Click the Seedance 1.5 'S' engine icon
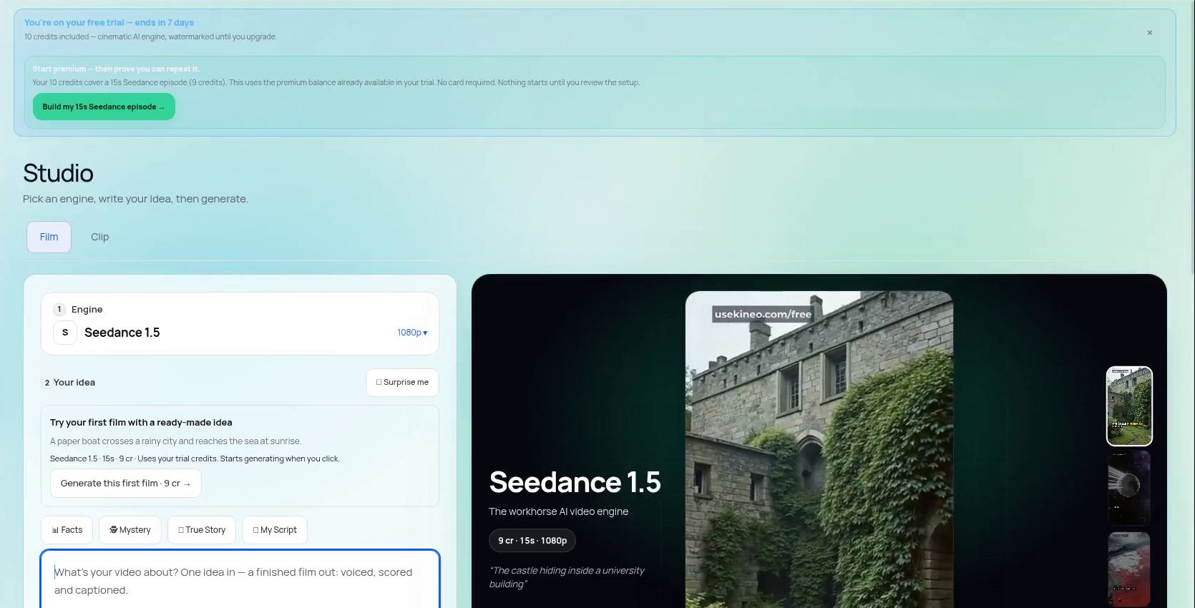 pyautogui.click(x=65, y=333)
